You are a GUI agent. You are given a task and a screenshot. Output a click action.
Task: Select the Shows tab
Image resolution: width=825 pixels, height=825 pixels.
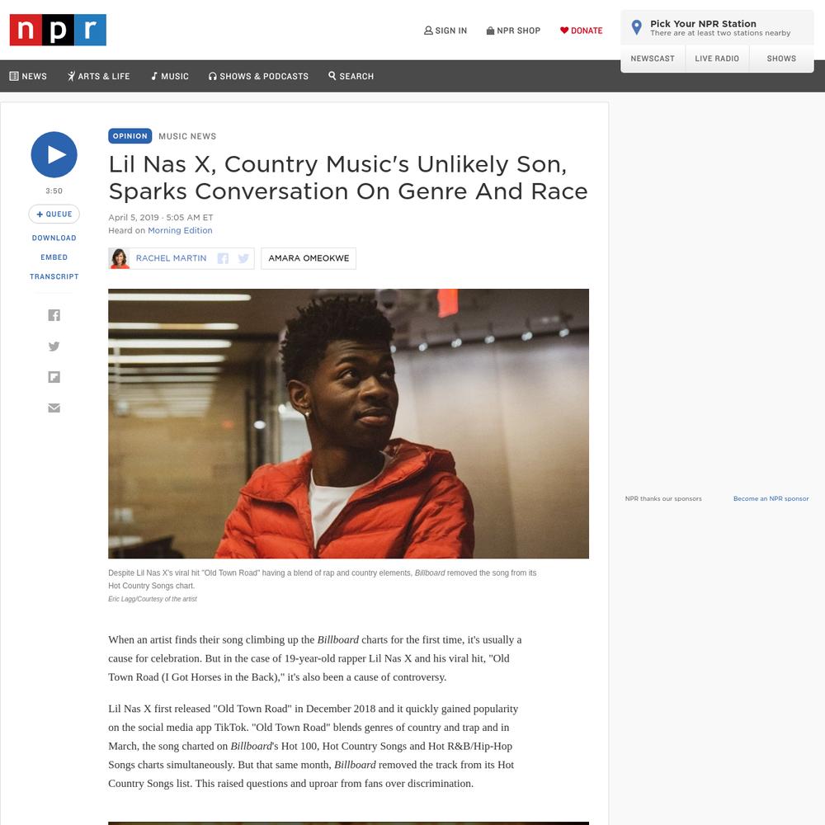point(781,59)
